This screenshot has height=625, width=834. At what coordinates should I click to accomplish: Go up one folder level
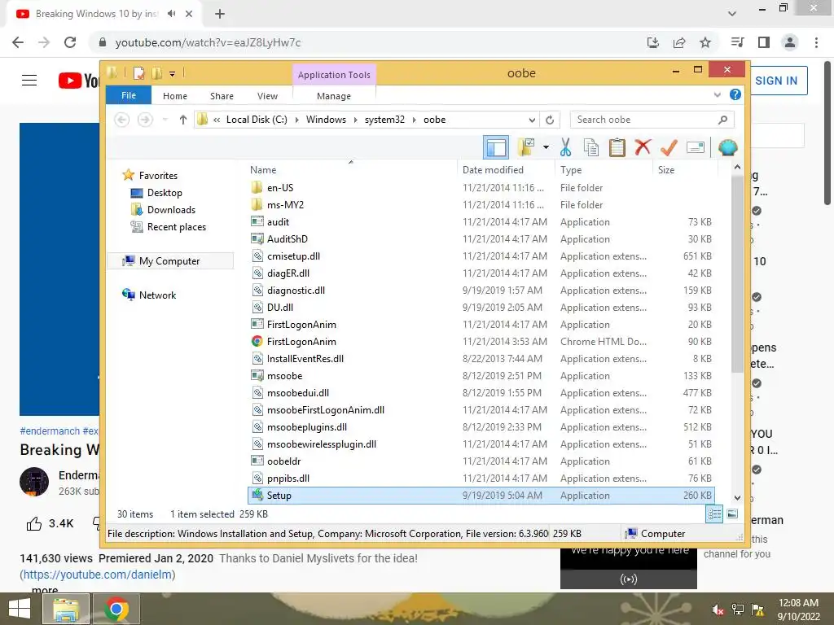(x=183, y=120)
